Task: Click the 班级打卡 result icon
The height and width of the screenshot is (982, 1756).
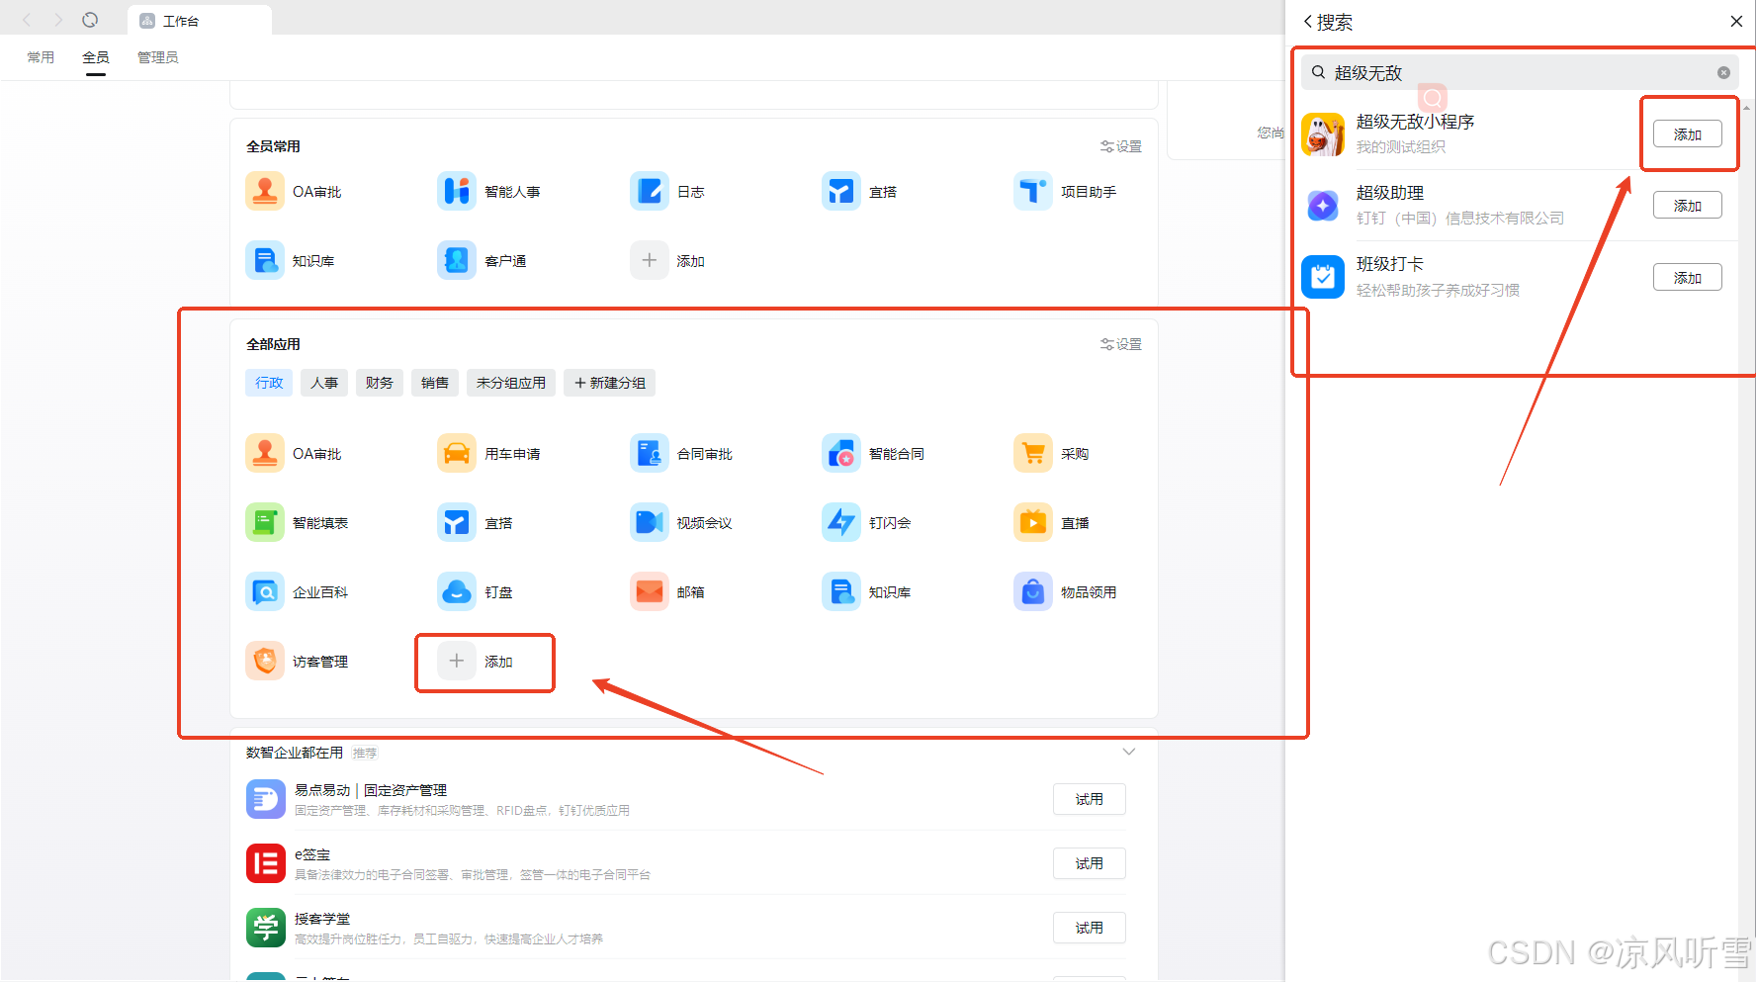Action: pyautogui.click(x=1322, y=277)
